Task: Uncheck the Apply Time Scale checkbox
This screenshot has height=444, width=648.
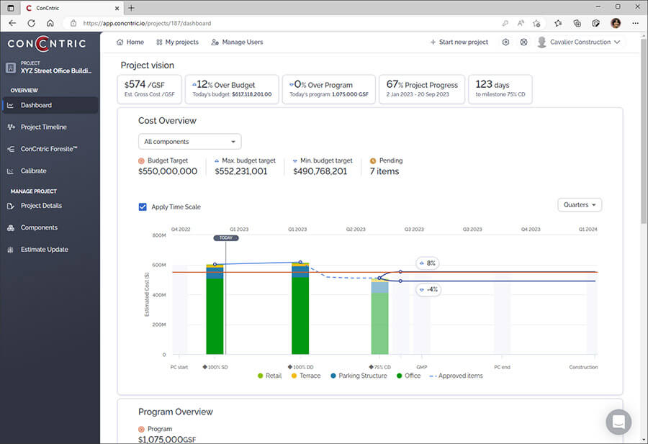Action: coord(143,207)
